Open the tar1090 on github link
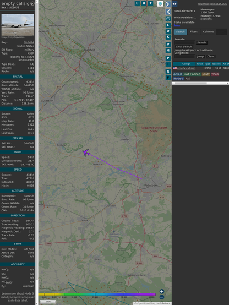The width and height of the screenshot is (229, 305). click(212, 4)
